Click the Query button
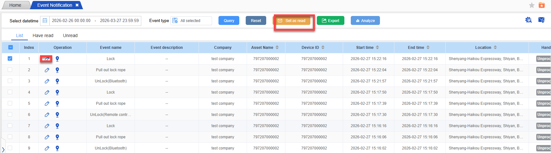551x153 pixels. pos(229,21)
